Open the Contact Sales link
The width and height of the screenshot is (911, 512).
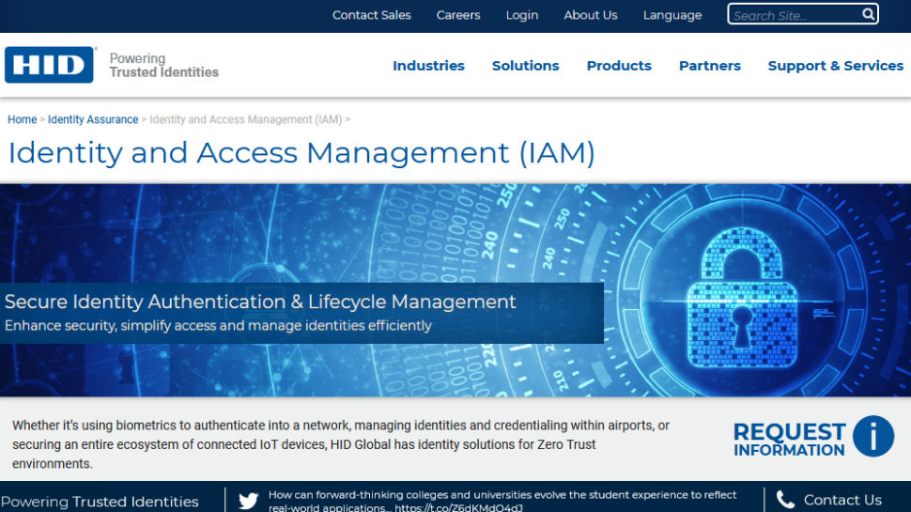(371, 15)
